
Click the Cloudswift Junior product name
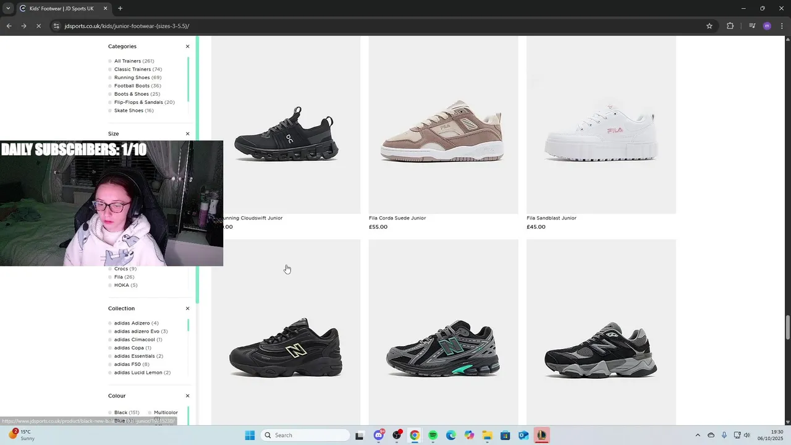(x=253, y=218)
